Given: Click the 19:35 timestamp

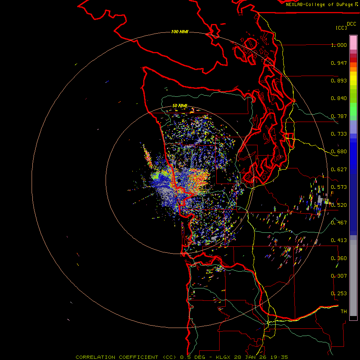Looking at the screenshot, I should click(x=279, y=357).
